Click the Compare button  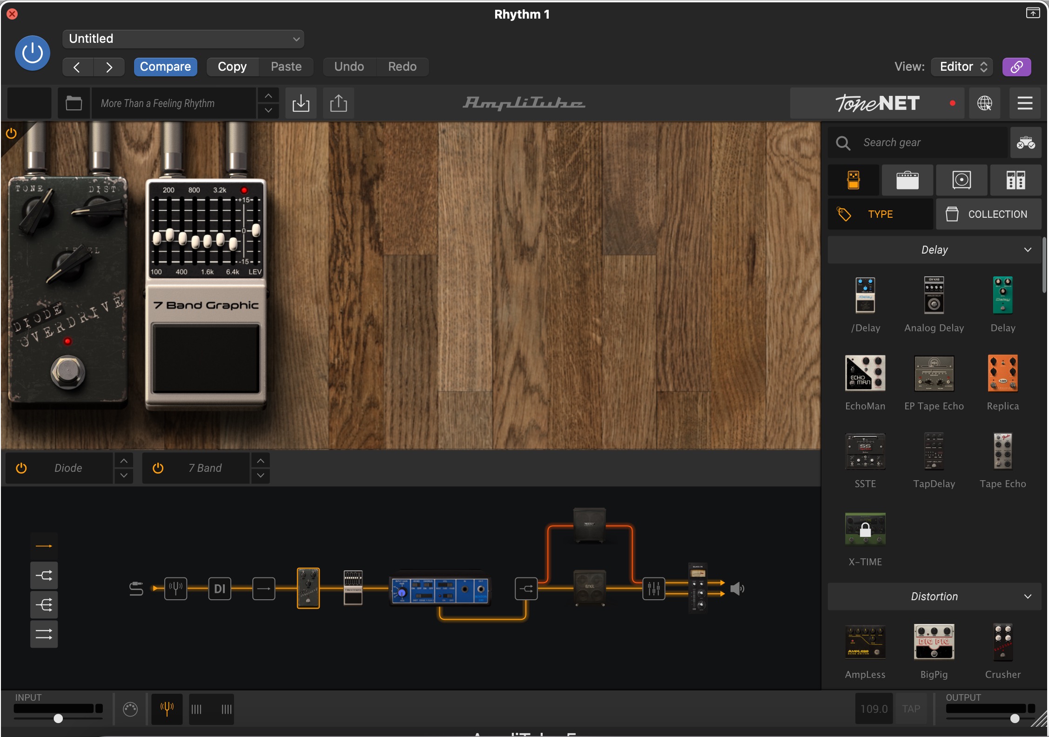165,67
